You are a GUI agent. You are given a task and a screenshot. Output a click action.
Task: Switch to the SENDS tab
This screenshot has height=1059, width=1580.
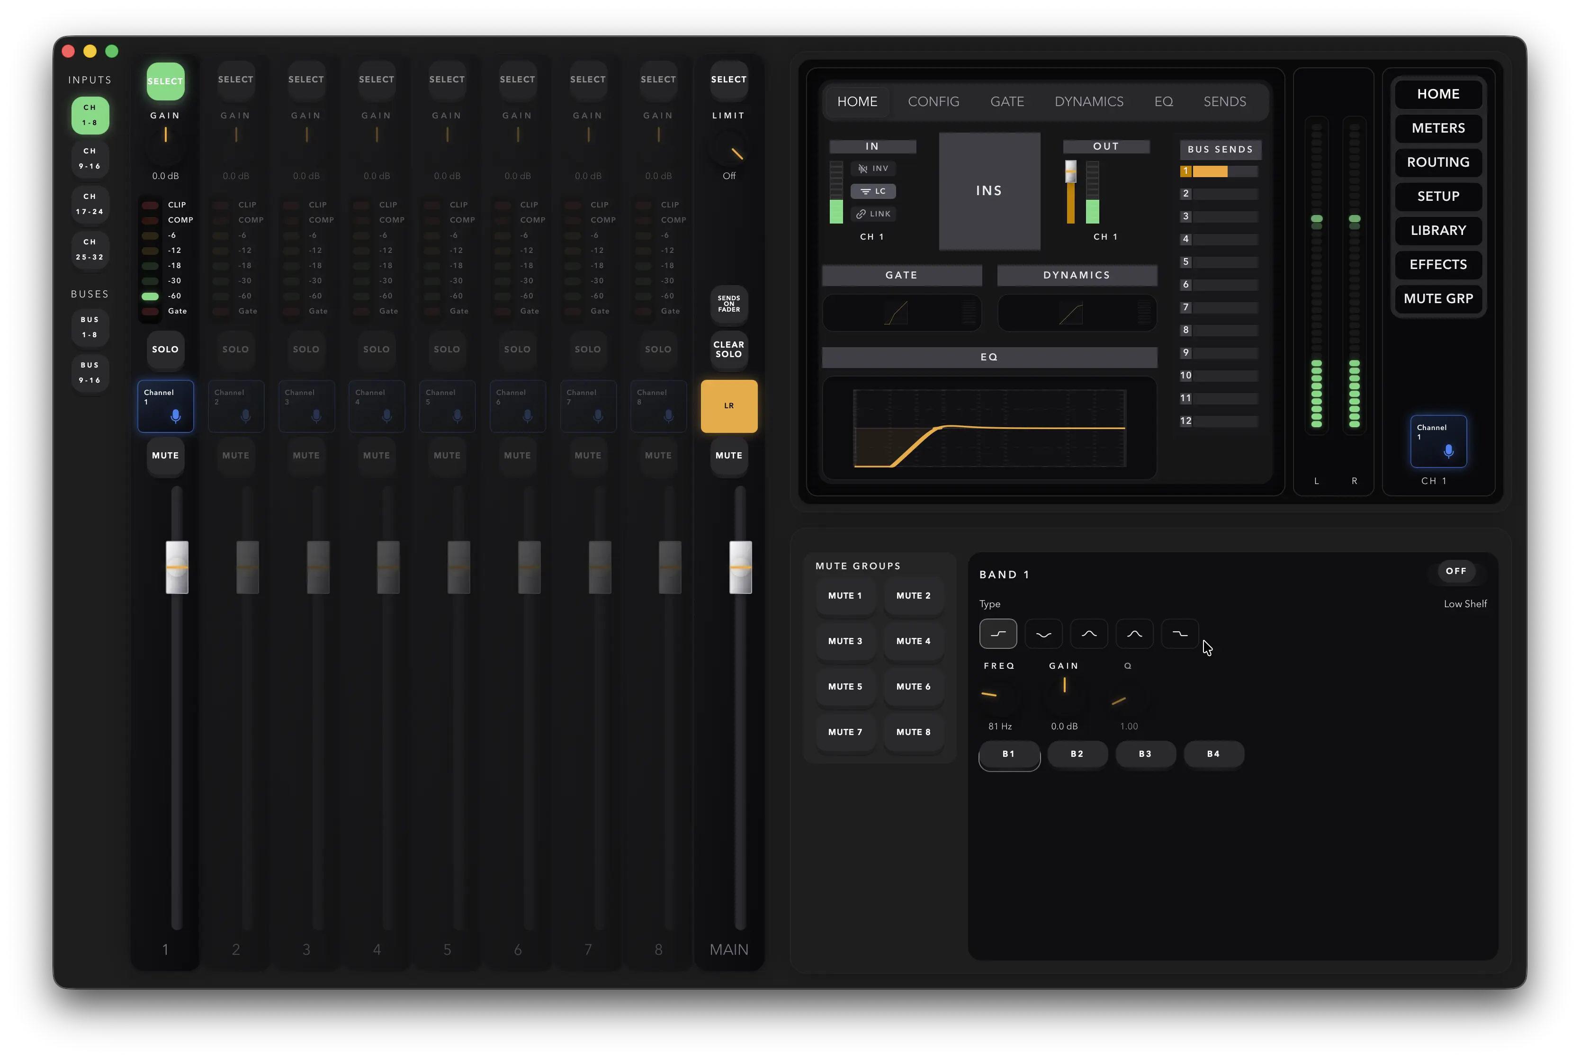coord(1224,101)
